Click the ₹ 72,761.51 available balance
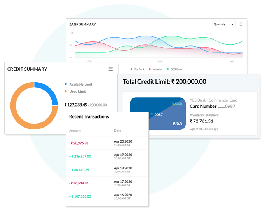 [201, 121]
